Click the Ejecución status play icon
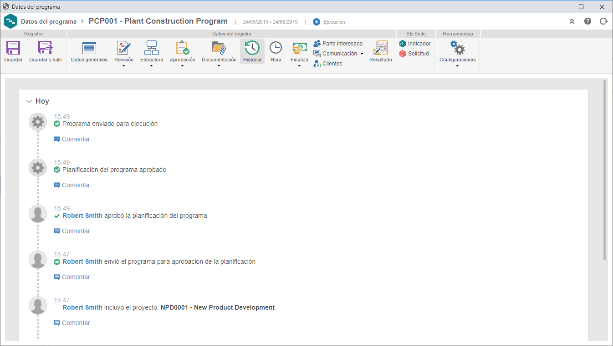Screen dimensions: 613x346 [317, 22]
